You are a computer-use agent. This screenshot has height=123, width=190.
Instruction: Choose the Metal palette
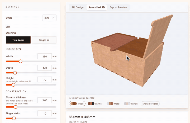(113, 104)
